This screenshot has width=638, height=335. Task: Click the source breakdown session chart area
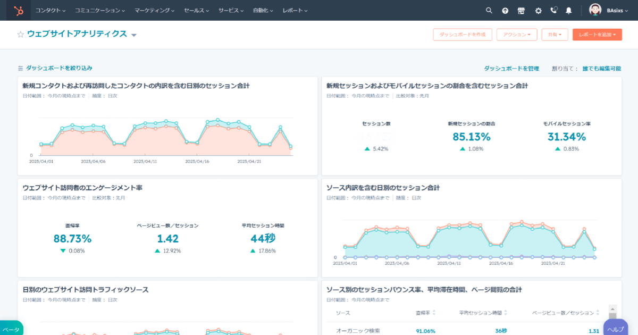(x=471, y=239)
